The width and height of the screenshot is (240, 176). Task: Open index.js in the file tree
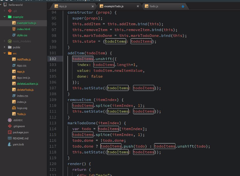pos(22,102)
